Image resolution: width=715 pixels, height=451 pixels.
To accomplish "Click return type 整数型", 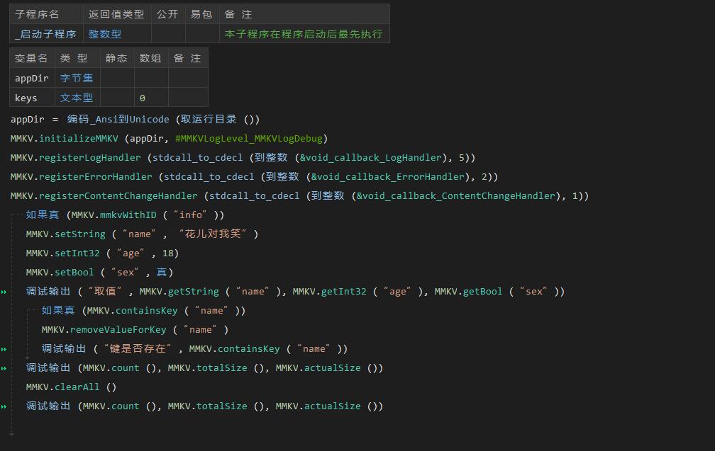I will pyautogui.click(x=105, y=34).
